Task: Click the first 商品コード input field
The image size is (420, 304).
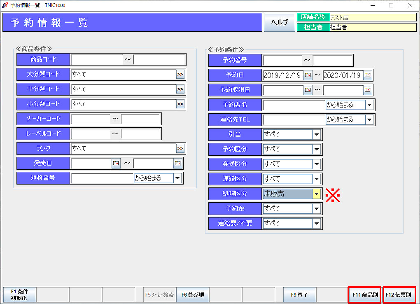Action: (97, 60)
